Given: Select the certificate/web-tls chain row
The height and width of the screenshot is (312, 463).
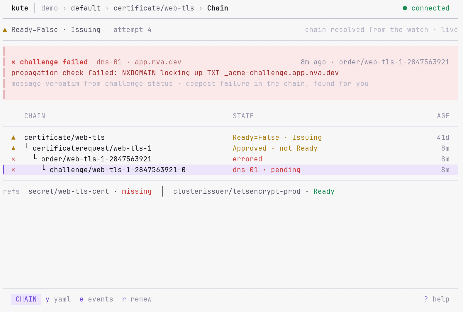Looking at the screenshot, I should coord(230,138).
